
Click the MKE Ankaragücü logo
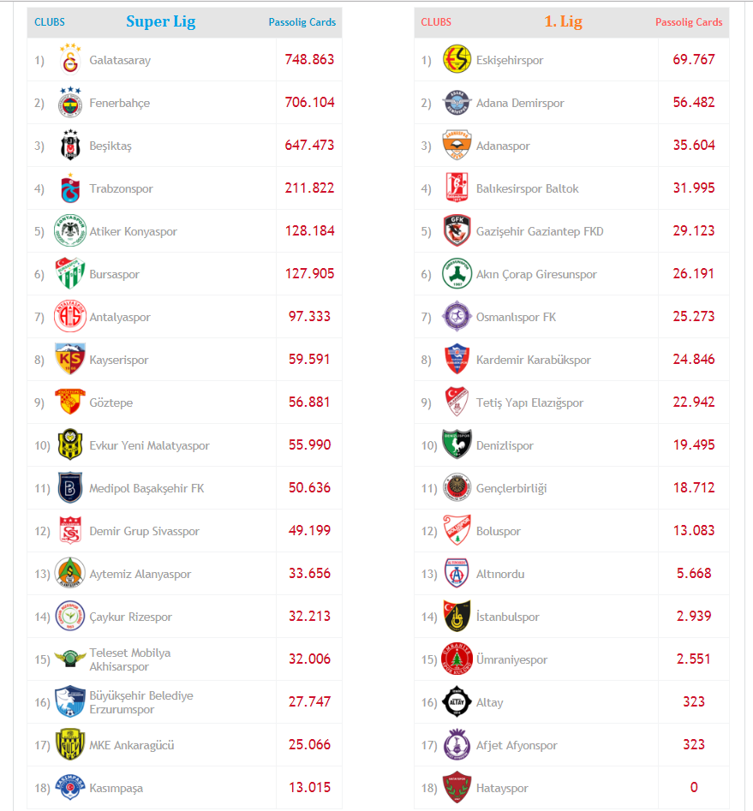[x=70, y=745]
